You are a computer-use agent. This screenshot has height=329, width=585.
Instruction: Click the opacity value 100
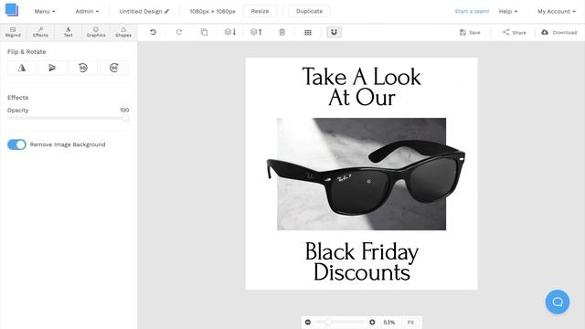pyautogui.click(x=124, y=110)
